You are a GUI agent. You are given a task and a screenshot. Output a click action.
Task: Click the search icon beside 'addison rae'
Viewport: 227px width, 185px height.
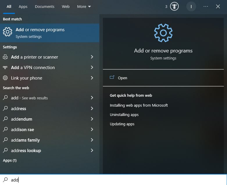click(x=5, y=129)
